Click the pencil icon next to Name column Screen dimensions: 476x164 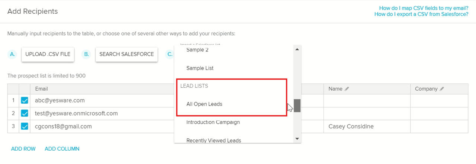347,89
